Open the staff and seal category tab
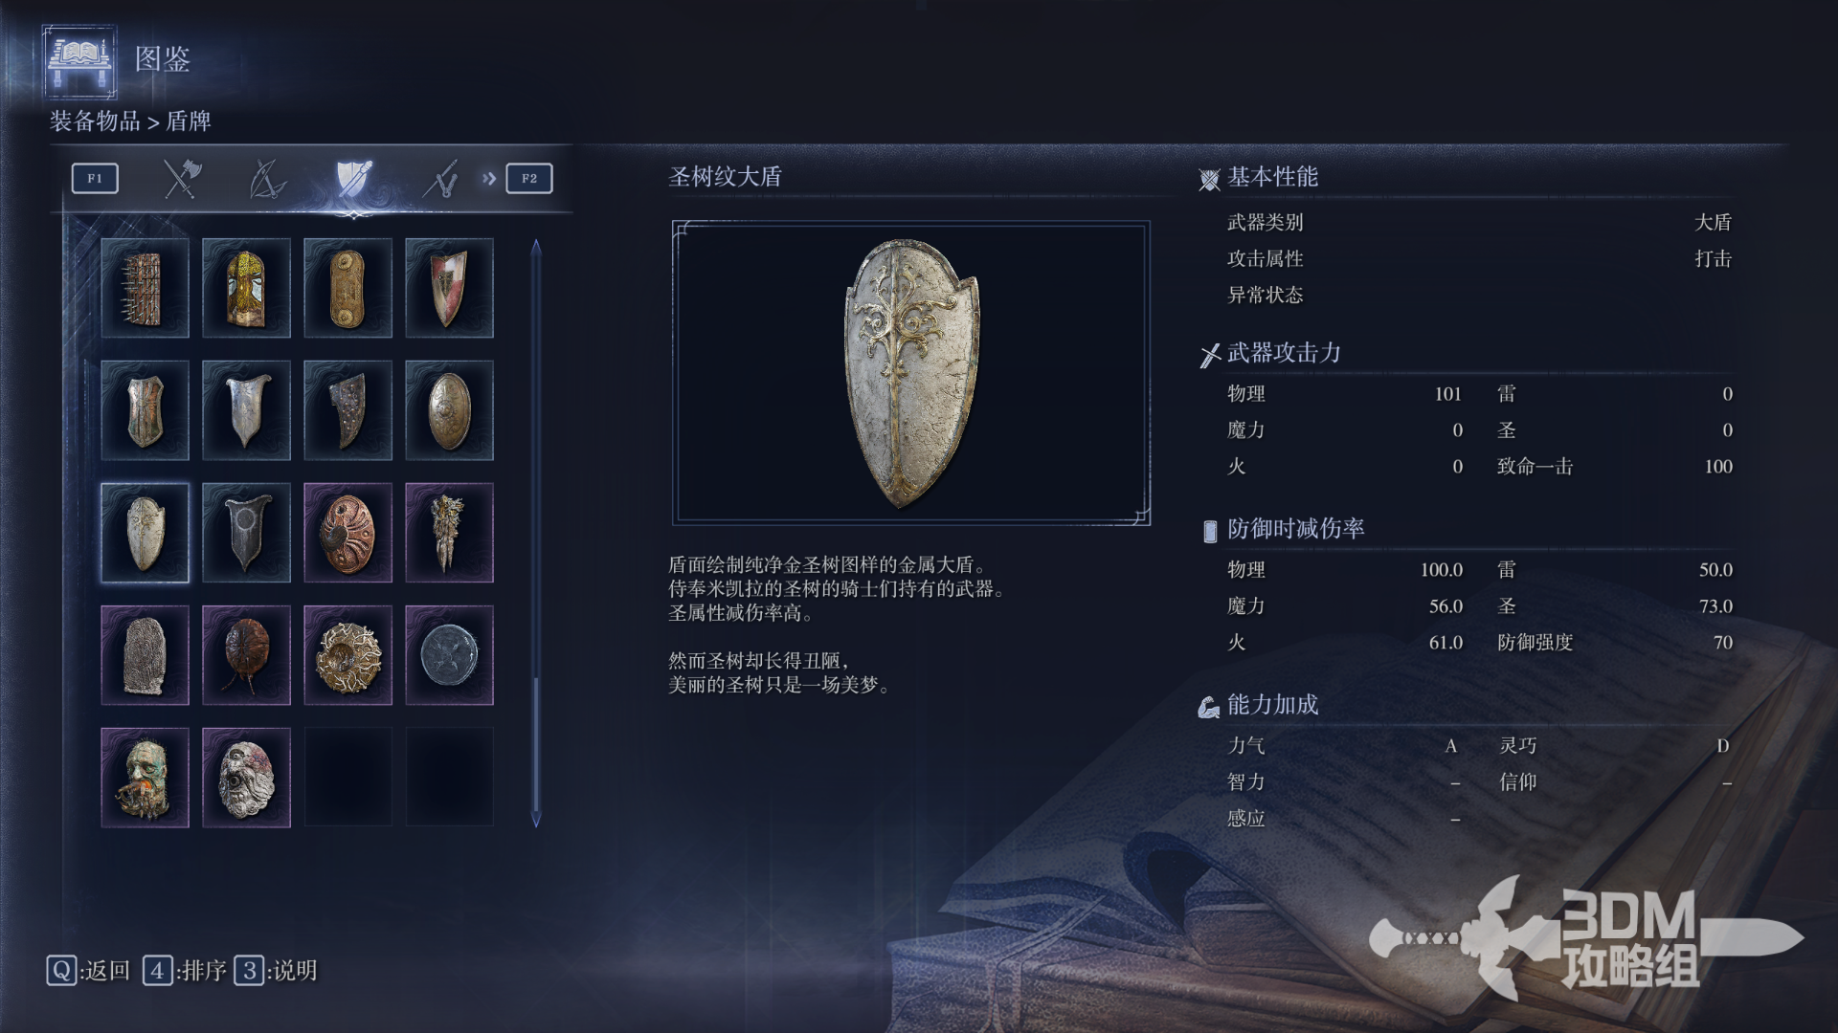The image size is (1838, 1033). 440,179
